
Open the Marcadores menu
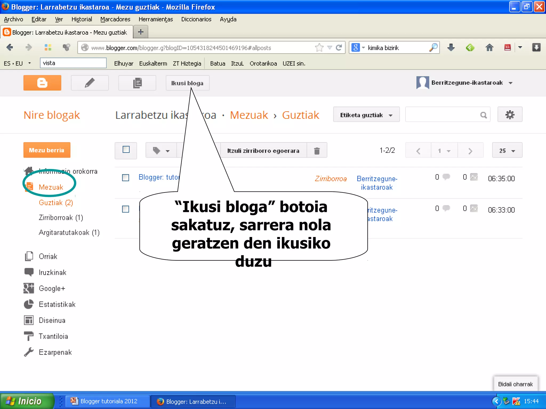point(115,19)
